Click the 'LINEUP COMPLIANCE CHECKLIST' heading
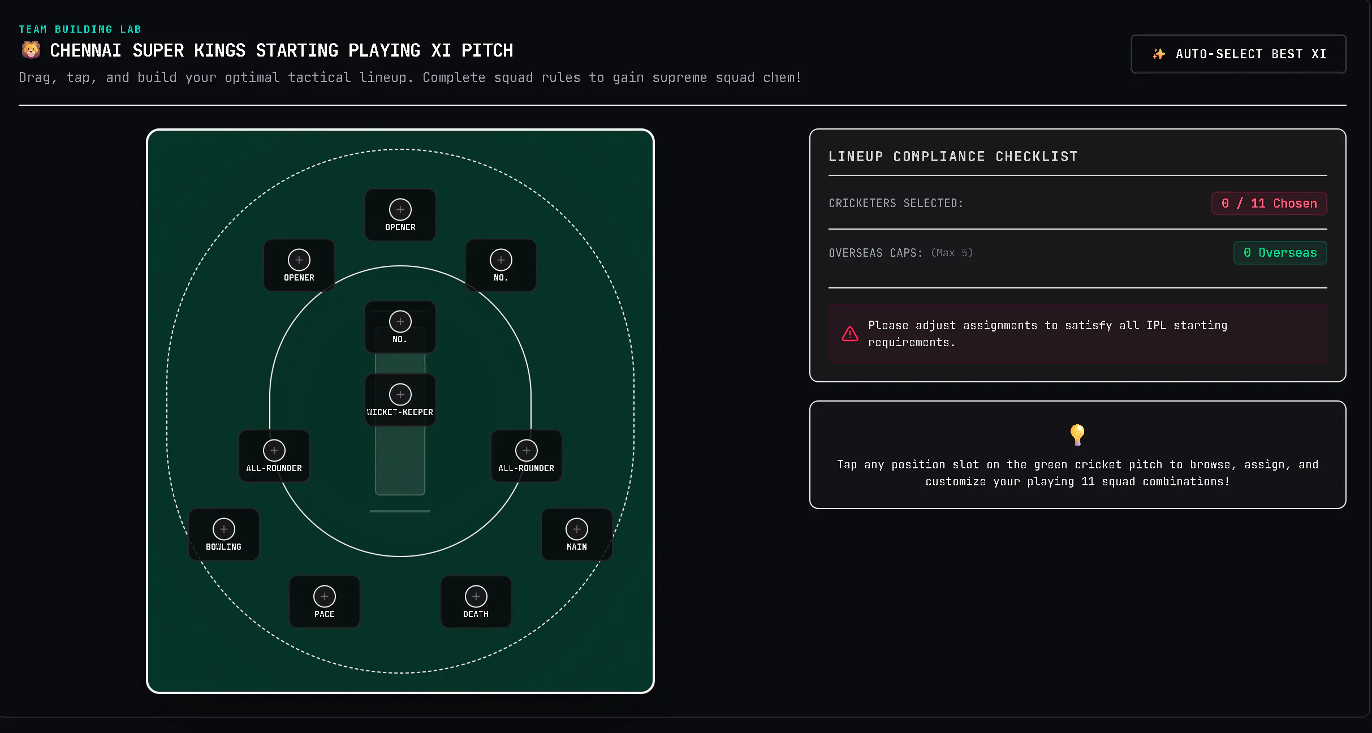The image size is (1372, 733). [953, 157]
